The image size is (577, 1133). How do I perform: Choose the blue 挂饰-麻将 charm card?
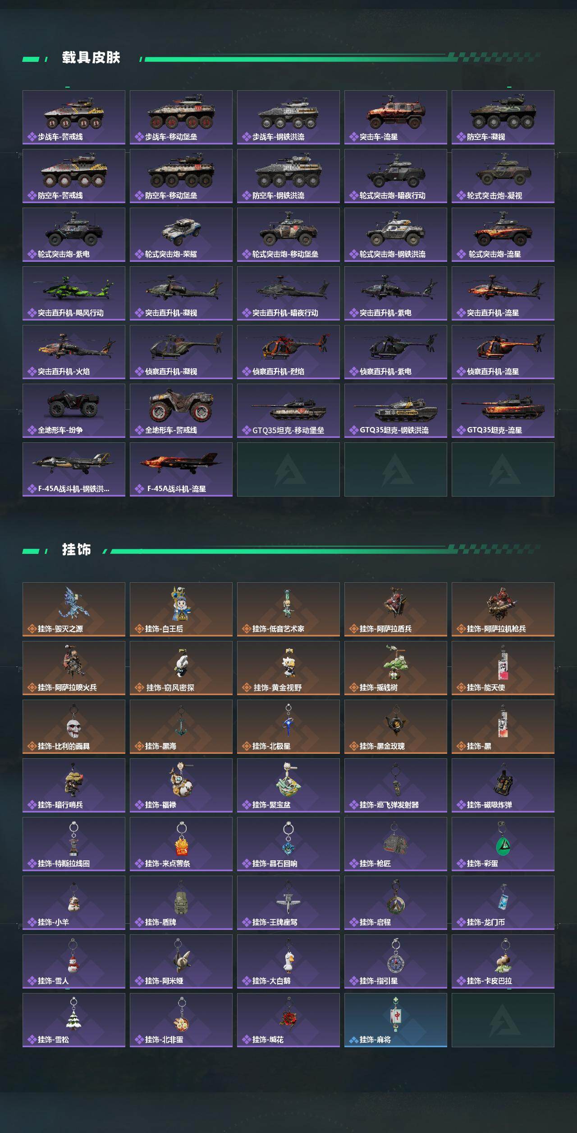click(396, 1020)
